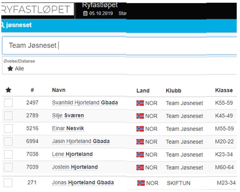
Task: Sort by the Klubb column header
Action: (x=174, y=90)
